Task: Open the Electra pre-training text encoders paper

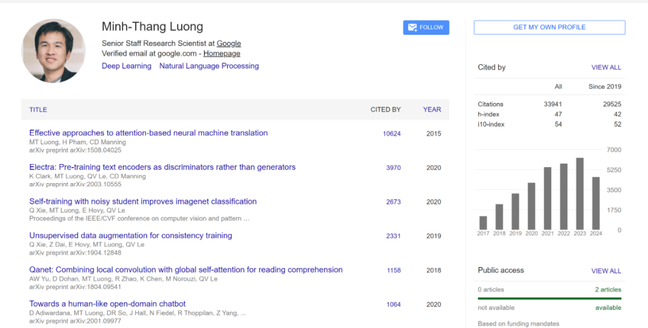Action: tap(162, 167)
